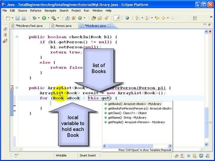Click the Next Annotation icon
The height and width of the screenshot is (161, 215).
pyautogui.click(x=137, y=18)
